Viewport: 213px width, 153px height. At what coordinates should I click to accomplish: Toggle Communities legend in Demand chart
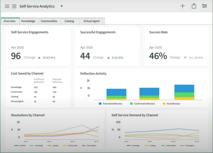tap(168, 146)
